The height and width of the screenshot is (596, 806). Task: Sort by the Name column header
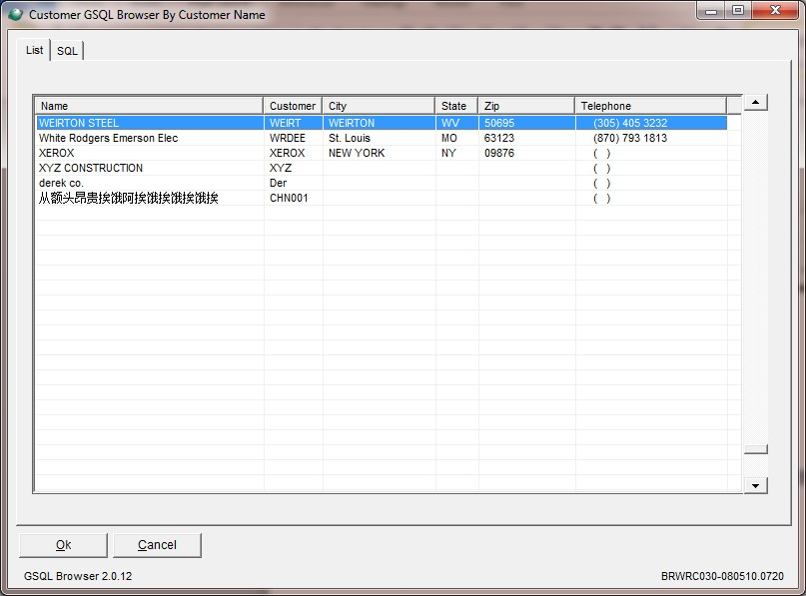coord(149,106)
